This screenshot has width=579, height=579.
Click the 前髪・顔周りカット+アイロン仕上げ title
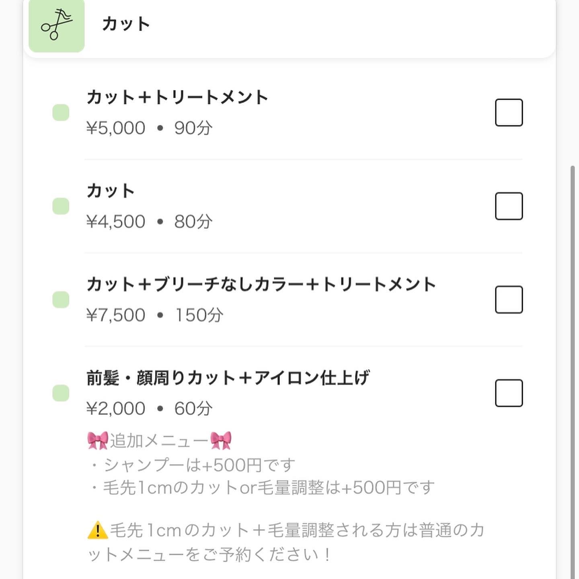coord(228,378)
